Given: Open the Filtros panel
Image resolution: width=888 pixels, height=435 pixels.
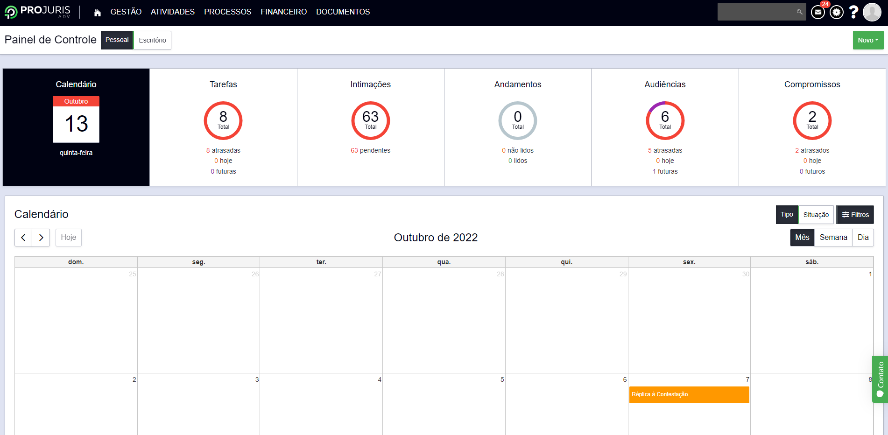Looking at the screenshot, I should pos(855,215).
